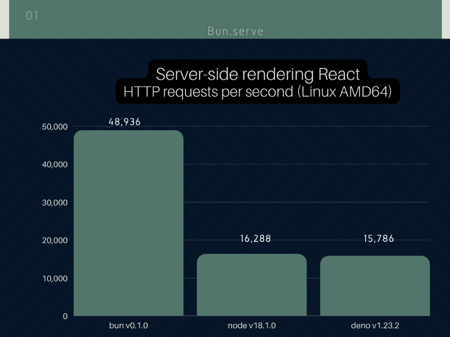This screenshot has width=450, height=337.
Task: Select the bun v0.1.0 bar
Action: pos(129,223)
